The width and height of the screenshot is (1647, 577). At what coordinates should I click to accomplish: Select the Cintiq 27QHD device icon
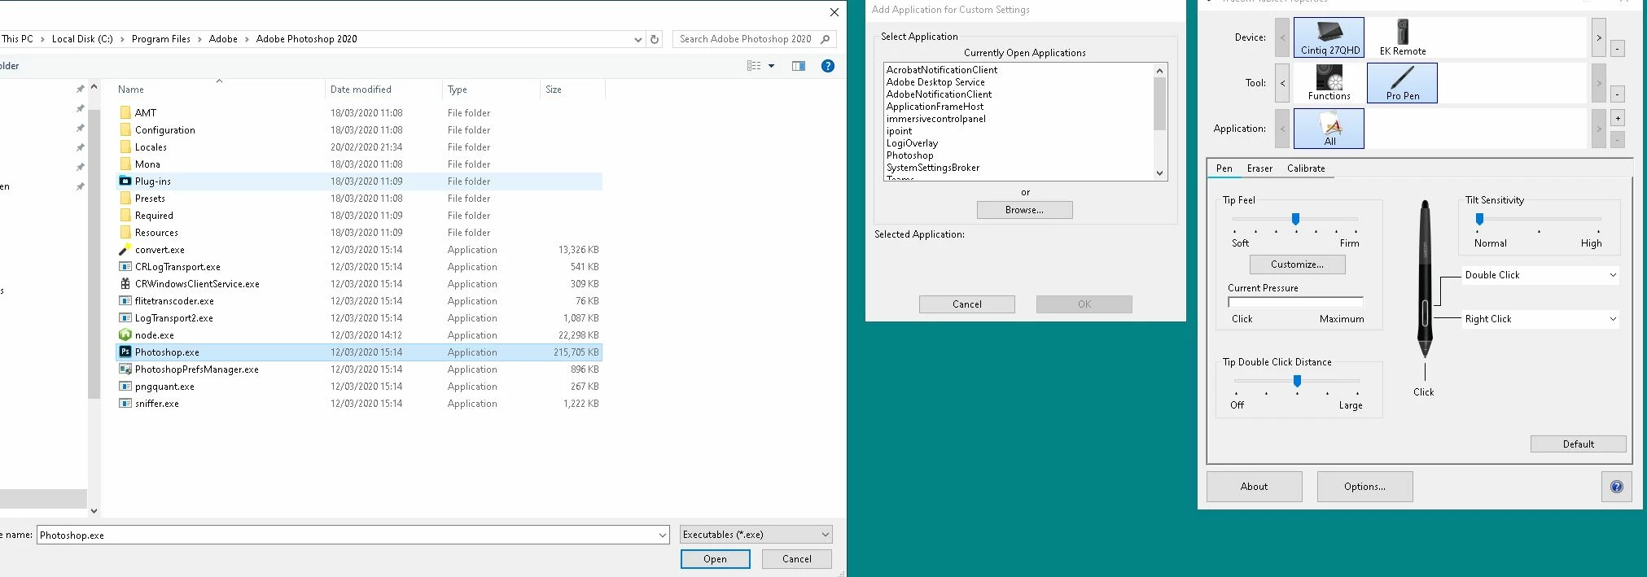click(1329, 37)
